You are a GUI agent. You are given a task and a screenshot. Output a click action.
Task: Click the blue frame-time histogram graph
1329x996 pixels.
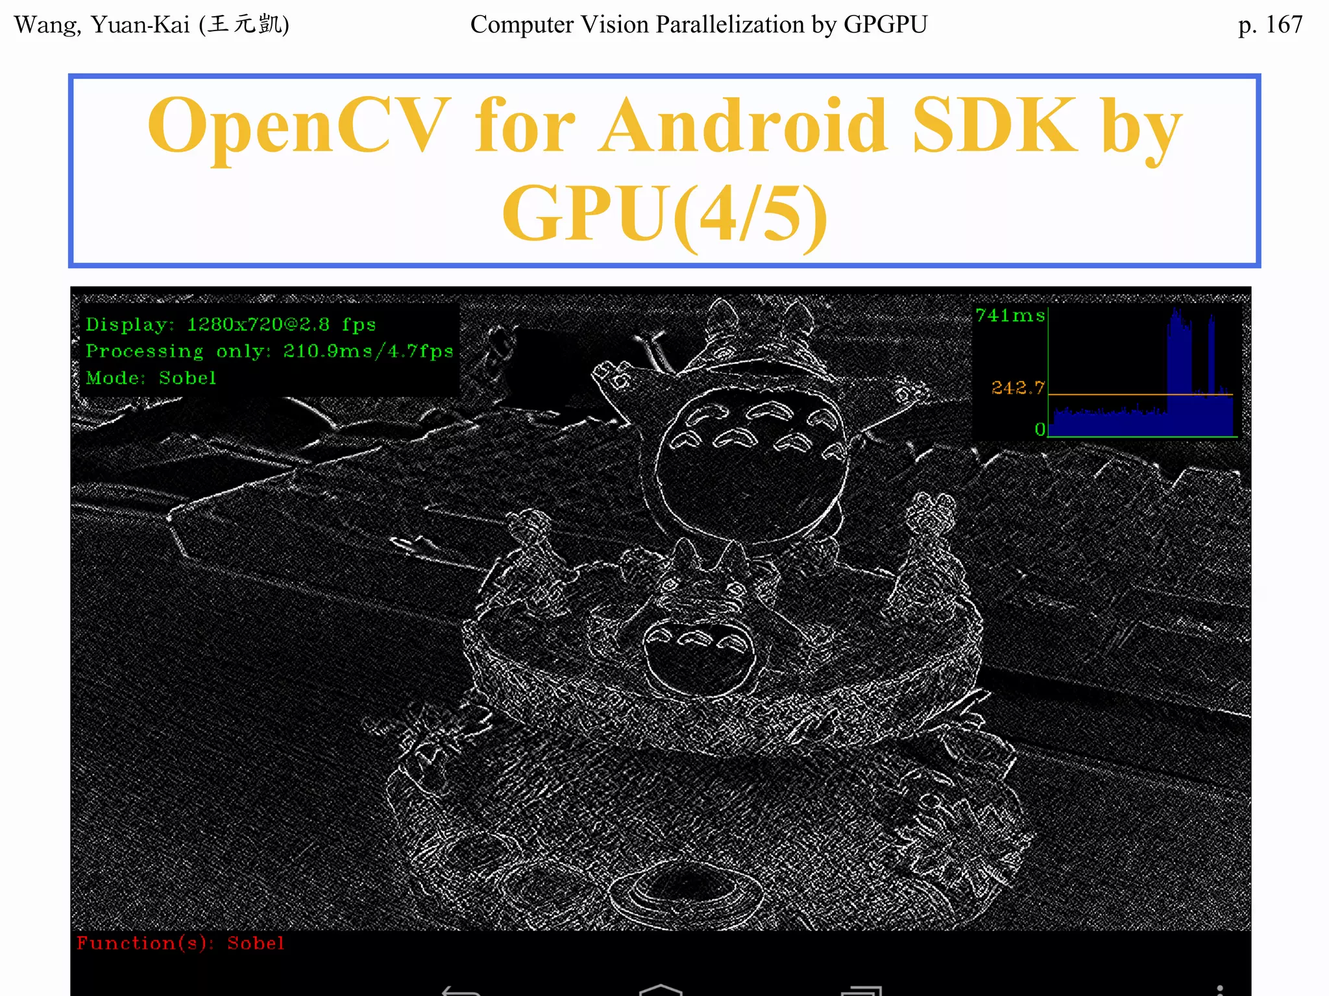[x=1142, y=372]
